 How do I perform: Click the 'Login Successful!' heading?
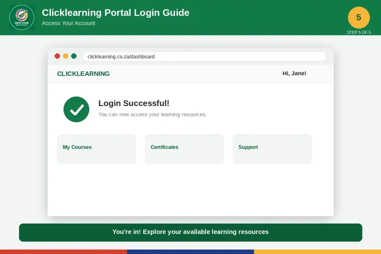coord(134,103)
